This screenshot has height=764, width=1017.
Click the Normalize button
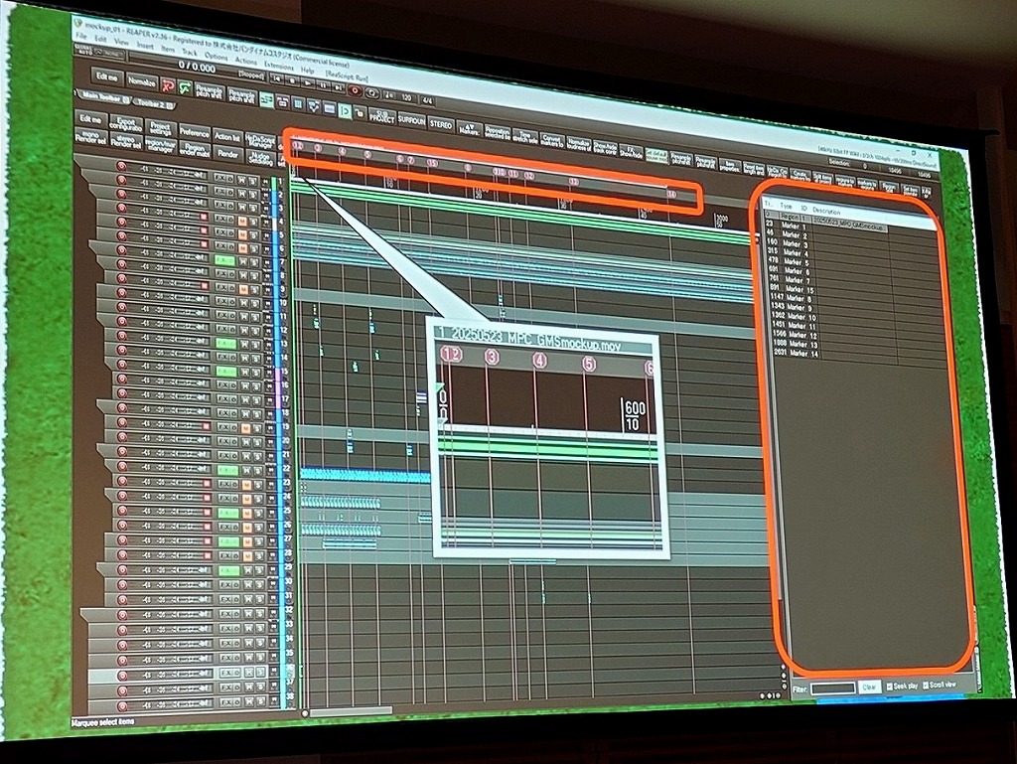pyautogui.click(x=142, y=82)
